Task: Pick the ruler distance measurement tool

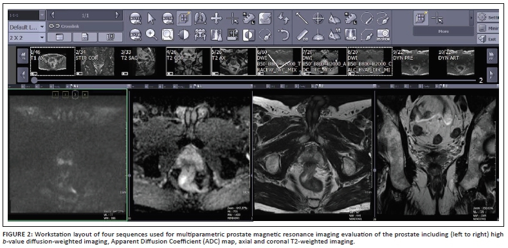Action: pyautogui.click(x=302, y=34)
